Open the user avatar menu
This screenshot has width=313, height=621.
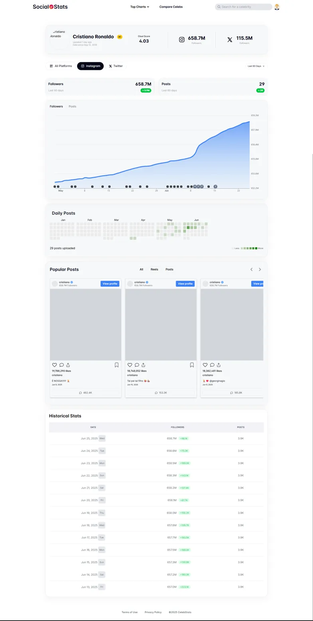(277, 7)
